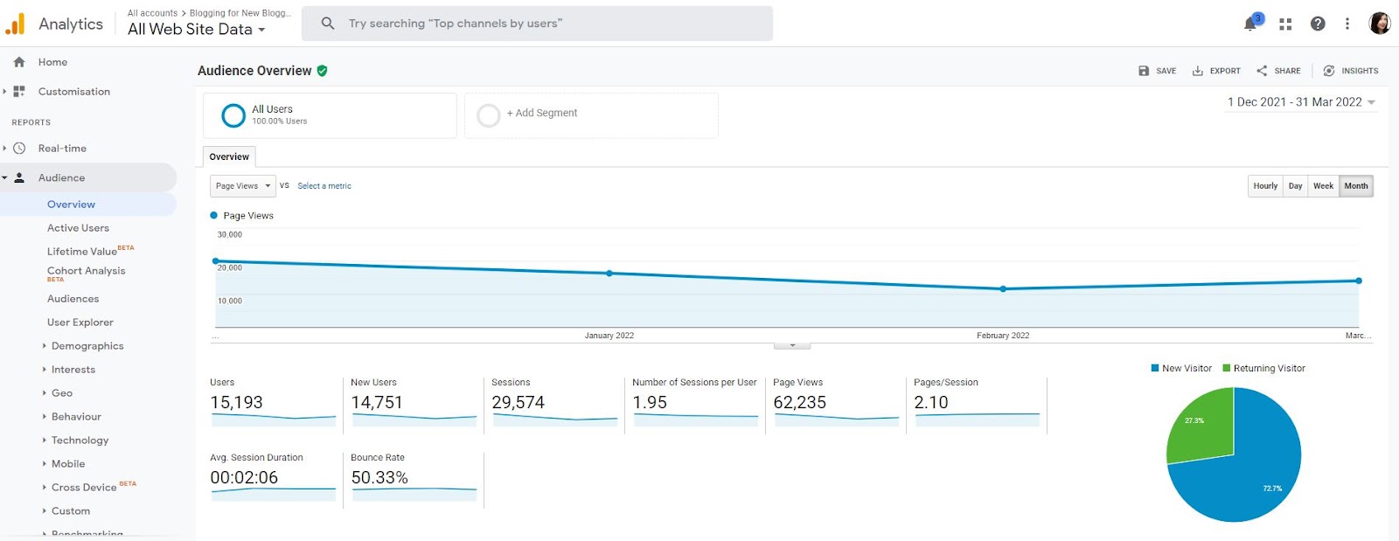Viewport: 1399px width, 541px height.
Task: Open the Insights panel icon
Action: pos(1329,71)
